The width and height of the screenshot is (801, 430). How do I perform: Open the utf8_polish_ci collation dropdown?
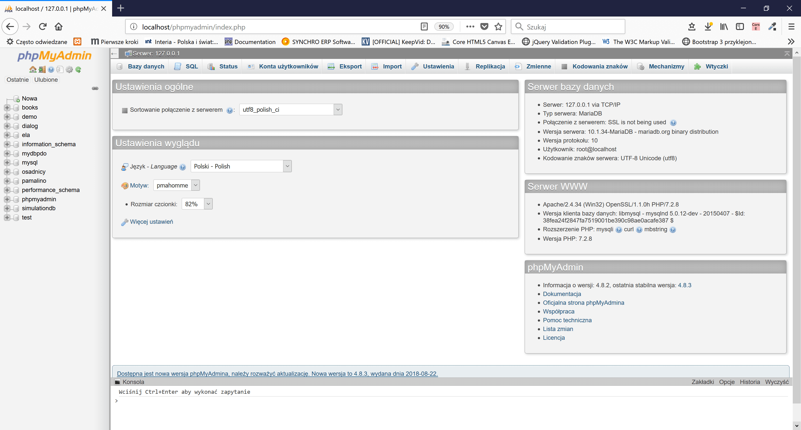290,109
